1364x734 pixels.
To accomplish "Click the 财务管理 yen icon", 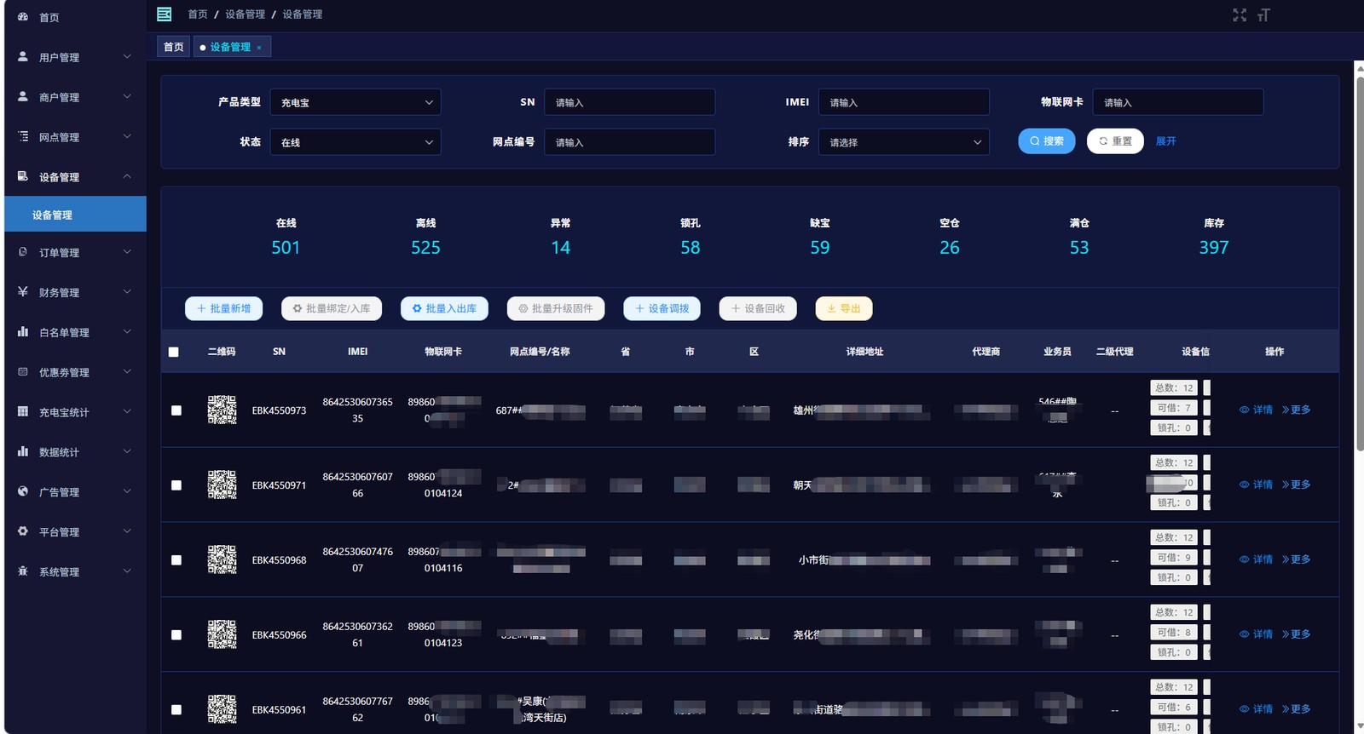I will pyautogui.click(x=23, y=291).
